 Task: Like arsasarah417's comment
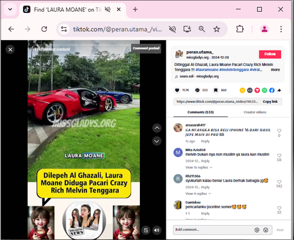[279, 131]
